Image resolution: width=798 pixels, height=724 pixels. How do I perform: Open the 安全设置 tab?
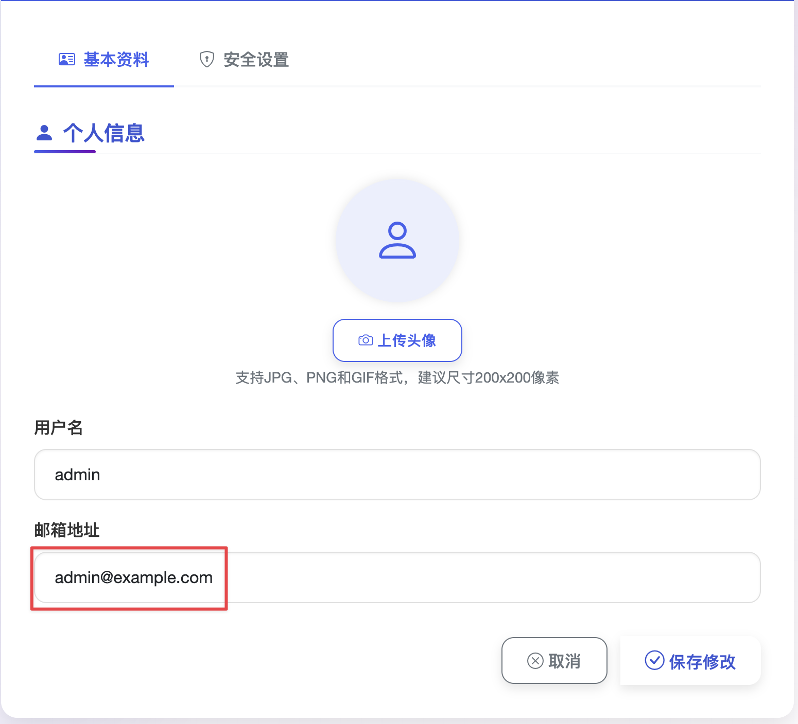point(244,60)
